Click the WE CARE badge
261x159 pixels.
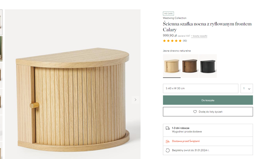pos(168,13)
